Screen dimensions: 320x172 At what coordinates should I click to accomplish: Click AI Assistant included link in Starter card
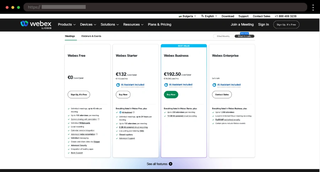click(x=133, y=85)
